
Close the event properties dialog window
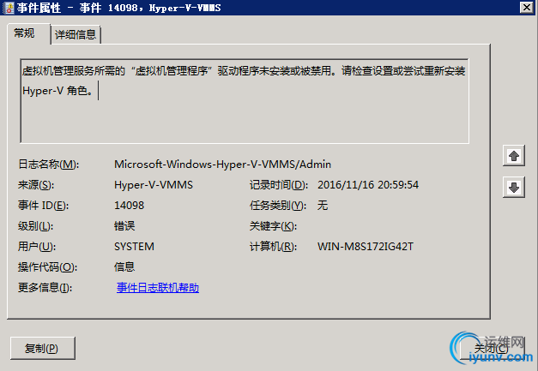[527, 7]
